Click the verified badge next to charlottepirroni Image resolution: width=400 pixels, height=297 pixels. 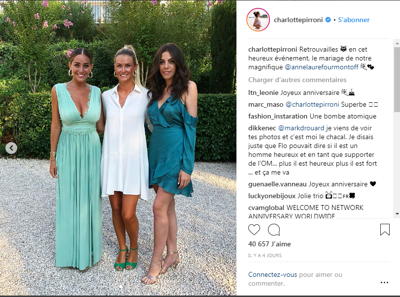(x=328, y=20)
